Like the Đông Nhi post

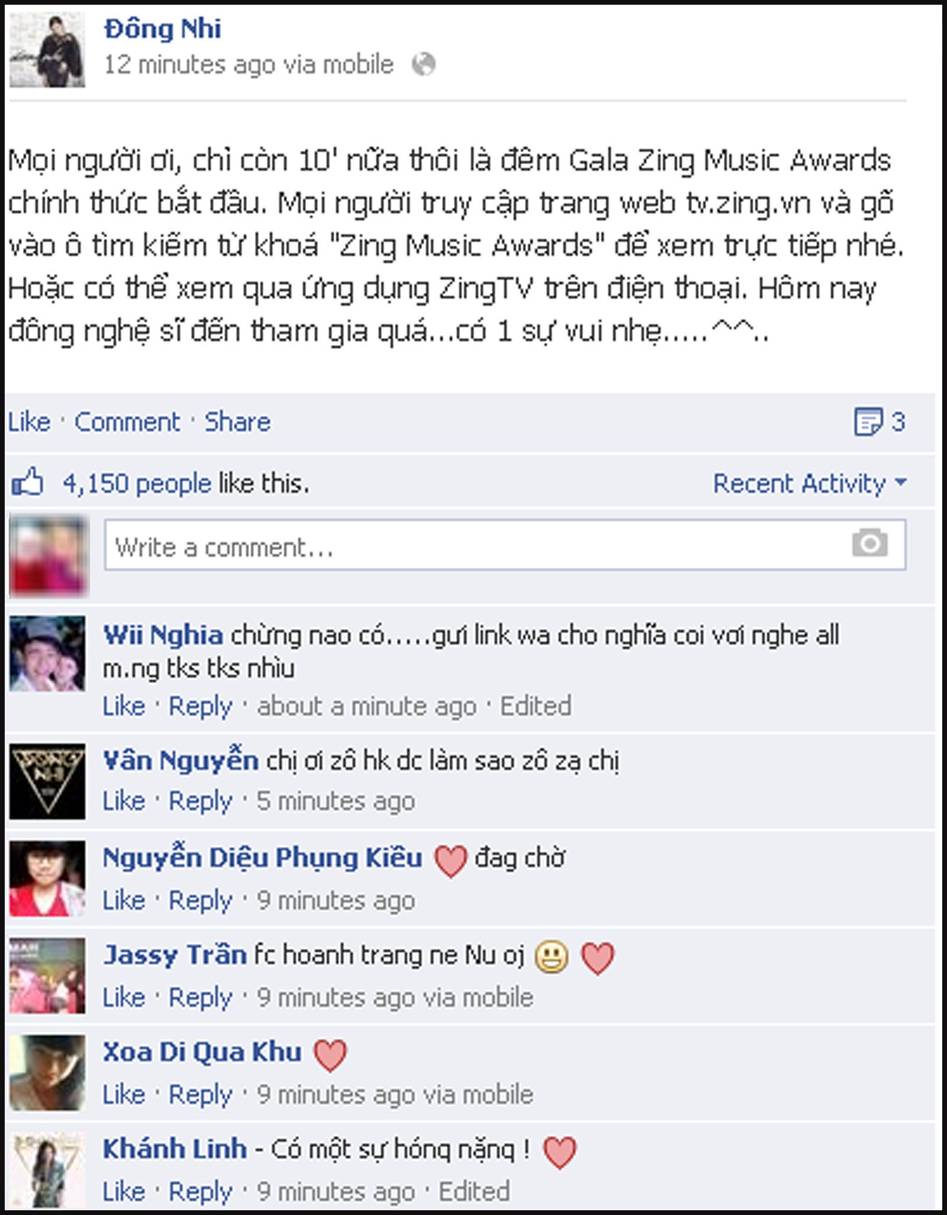29,422
